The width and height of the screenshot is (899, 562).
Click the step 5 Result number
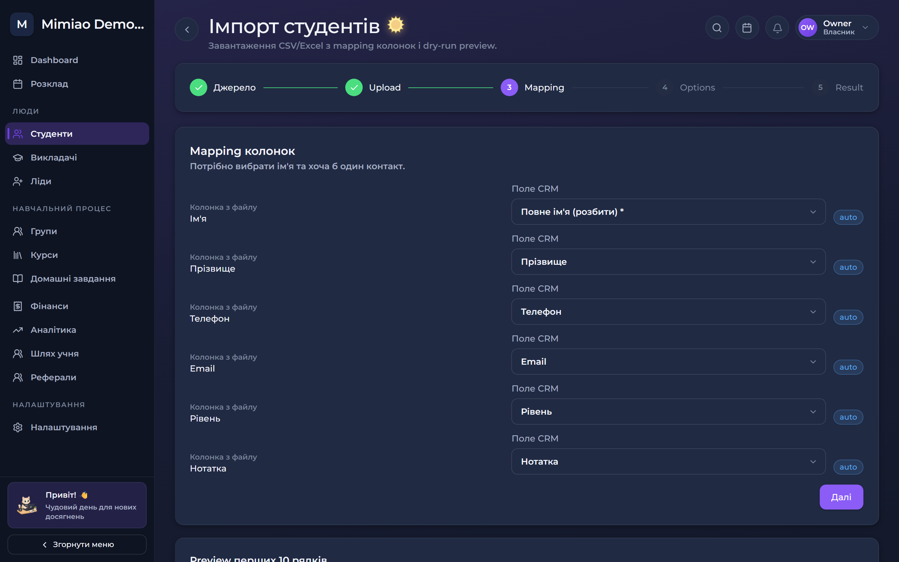coord(820,87)
